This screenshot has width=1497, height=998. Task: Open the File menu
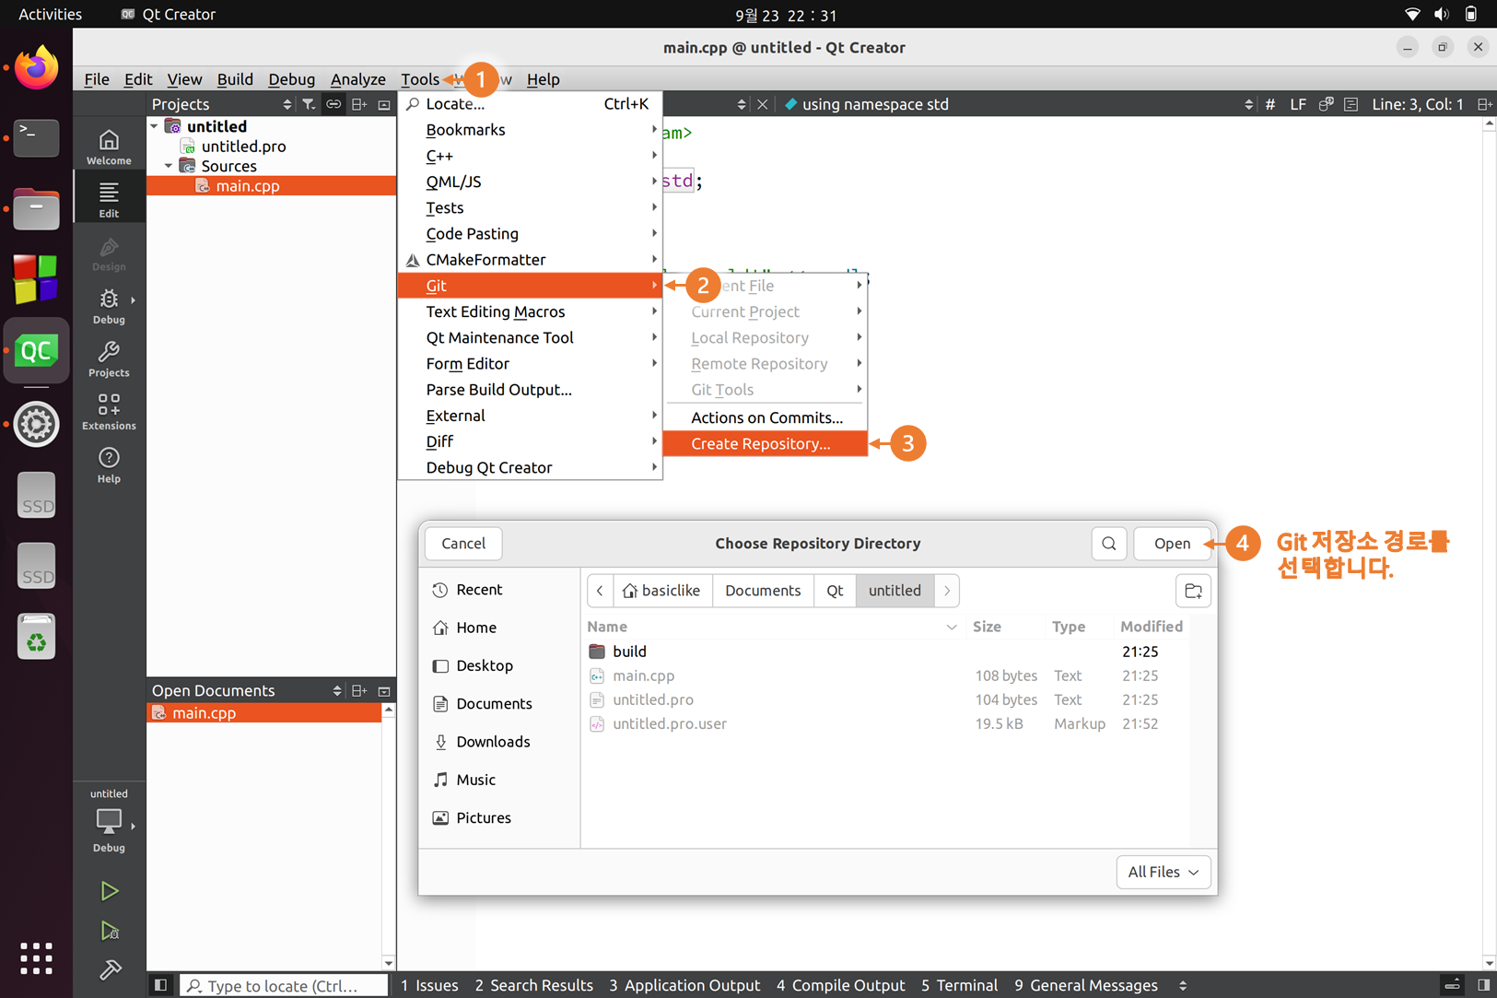click(x=96, y=79)
